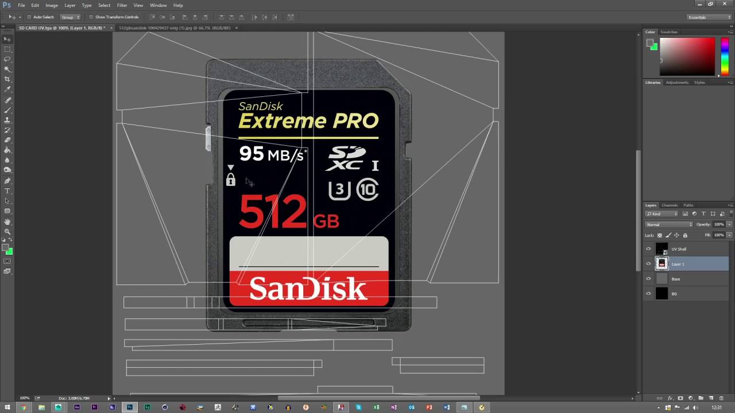Switch to 512gbsandisk jpg document tab
The height and width of the screenshot is (413, 735).
click(x=173, y=28)
